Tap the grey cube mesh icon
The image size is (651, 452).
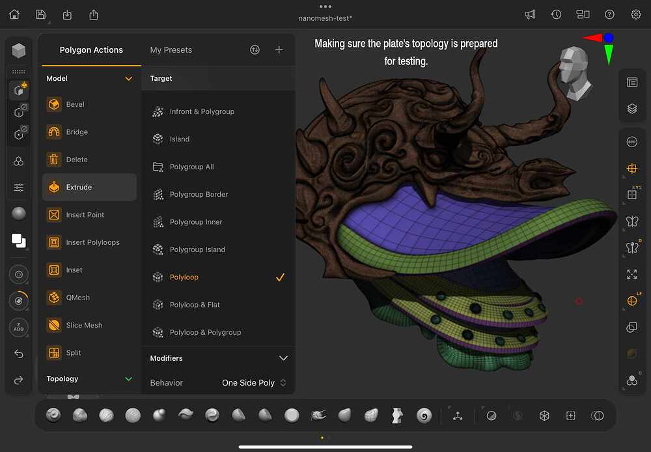pos(19,51)
